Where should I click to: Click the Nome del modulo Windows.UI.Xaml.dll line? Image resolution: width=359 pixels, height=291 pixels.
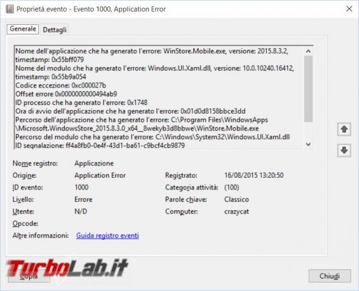coord(155,68)
